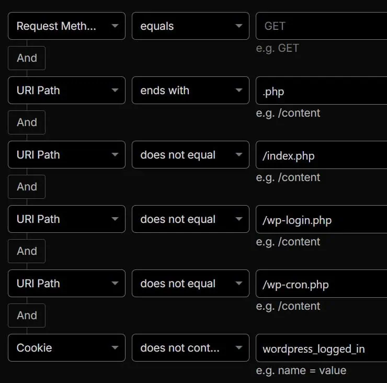Open the URI Path dropdown for the '/index.php' row
Viewport: 387px width, 383px height.
point(66,155)
